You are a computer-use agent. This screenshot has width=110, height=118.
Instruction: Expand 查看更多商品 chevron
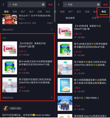point(52,98)
